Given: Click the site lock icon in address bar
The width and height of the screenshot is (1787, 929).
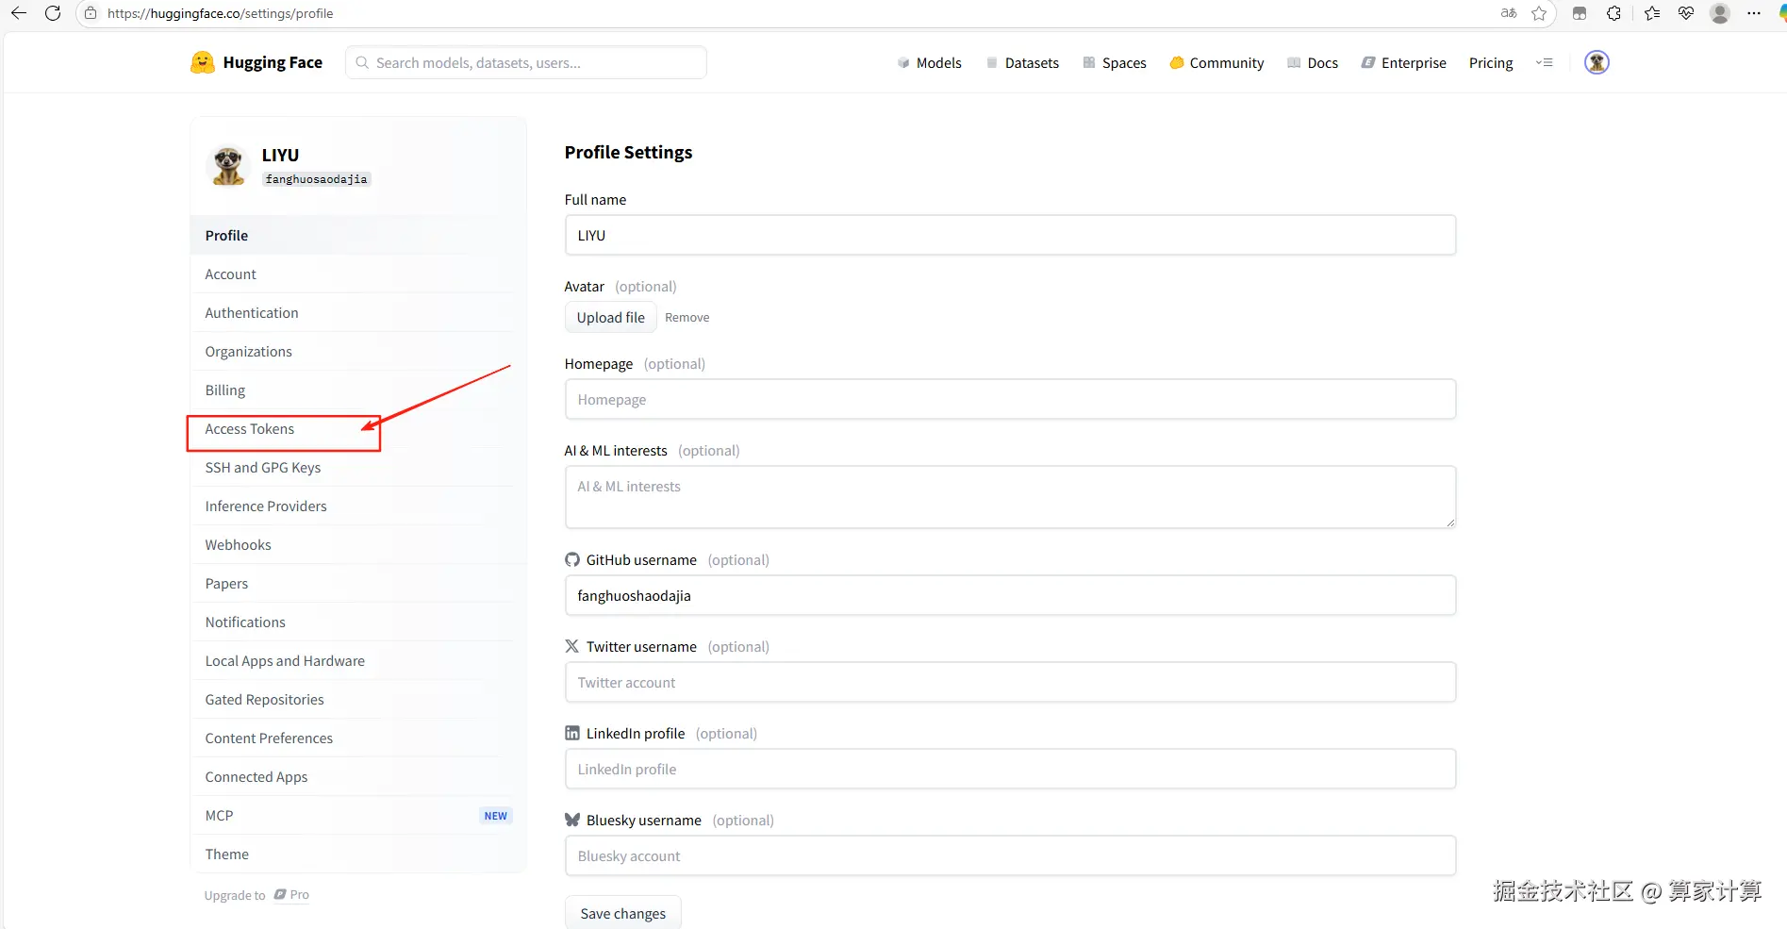Looking at the screenshot, I should click(x=91, y=13).
